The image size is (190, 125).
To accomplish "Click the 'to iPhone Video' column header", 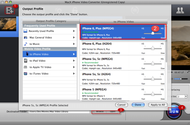I will pos(123,21).
